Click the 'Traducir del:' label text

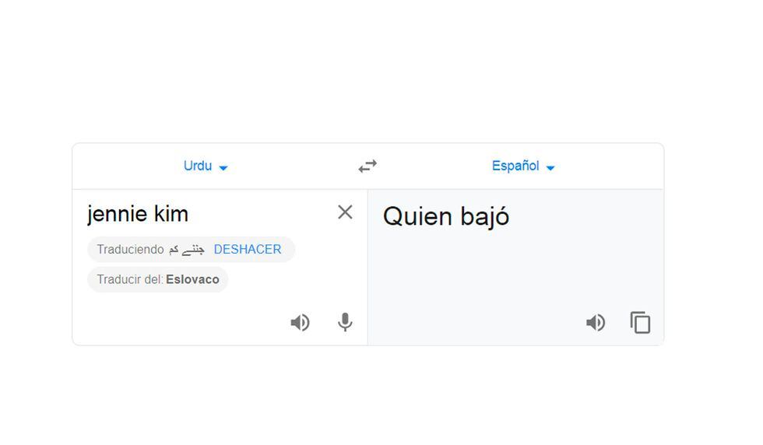(130, 279)
